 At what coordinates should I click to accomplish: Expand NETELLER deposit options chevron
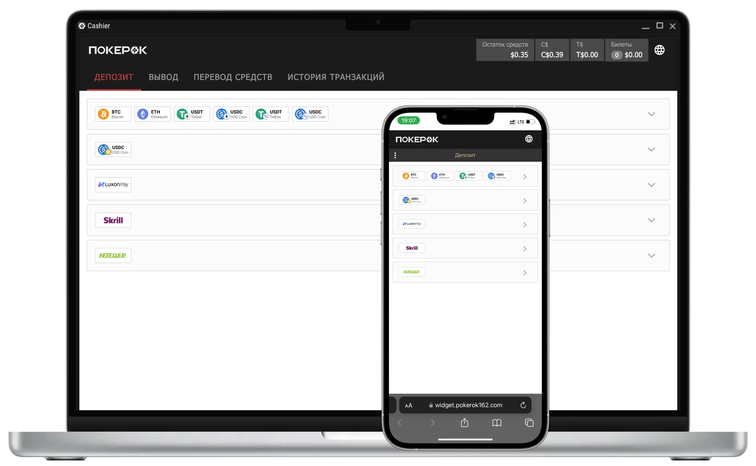tap(651, 256)
